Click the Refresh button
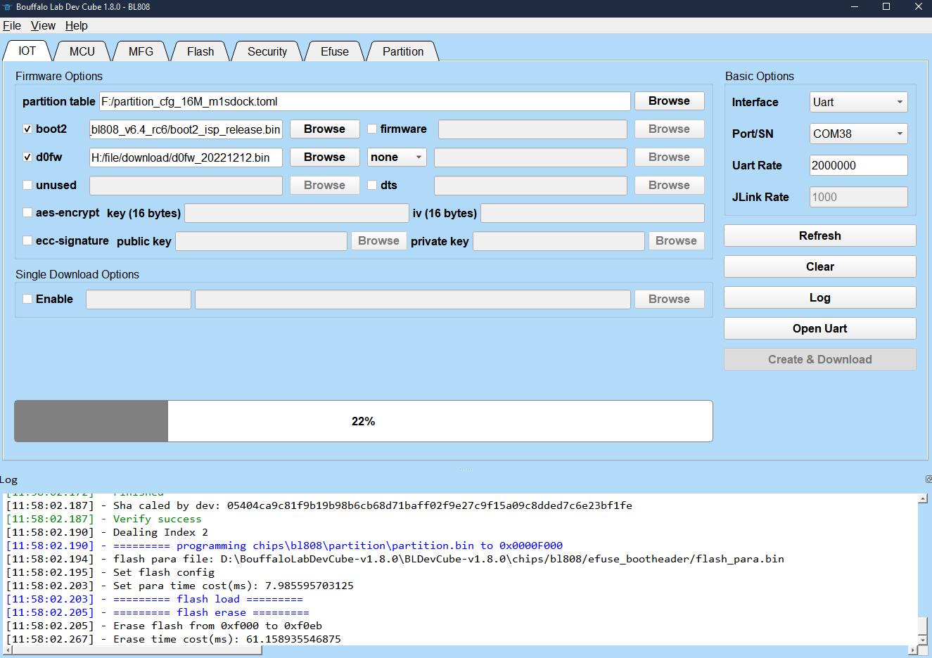The width and height of the screenshot is (932, 658). (820, 236)
